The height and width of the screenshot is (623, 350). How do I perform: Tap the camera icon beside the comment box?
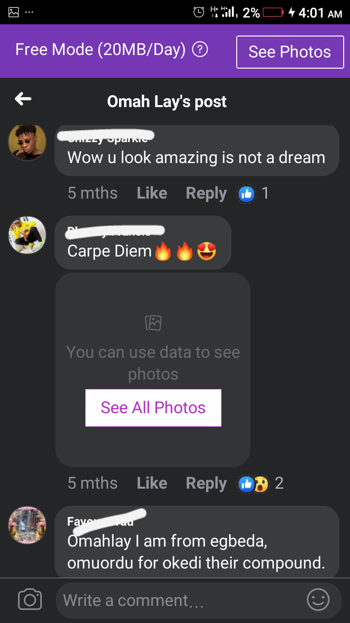[x=30, y=600]
